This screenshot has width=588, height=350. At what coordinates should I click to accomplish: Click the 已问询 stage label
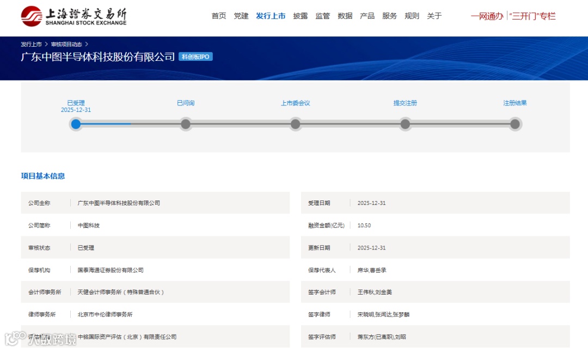[186, 103]
